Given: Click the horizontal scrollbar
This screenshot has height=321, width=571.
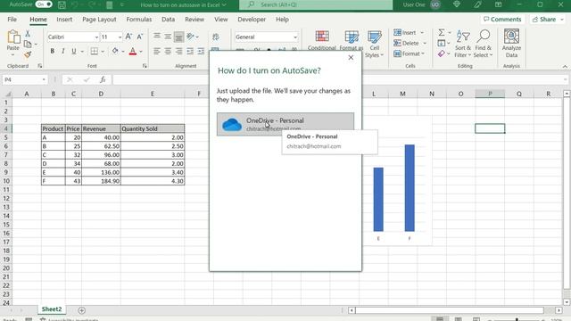Looking at the screenshot, I should point(450,310).
